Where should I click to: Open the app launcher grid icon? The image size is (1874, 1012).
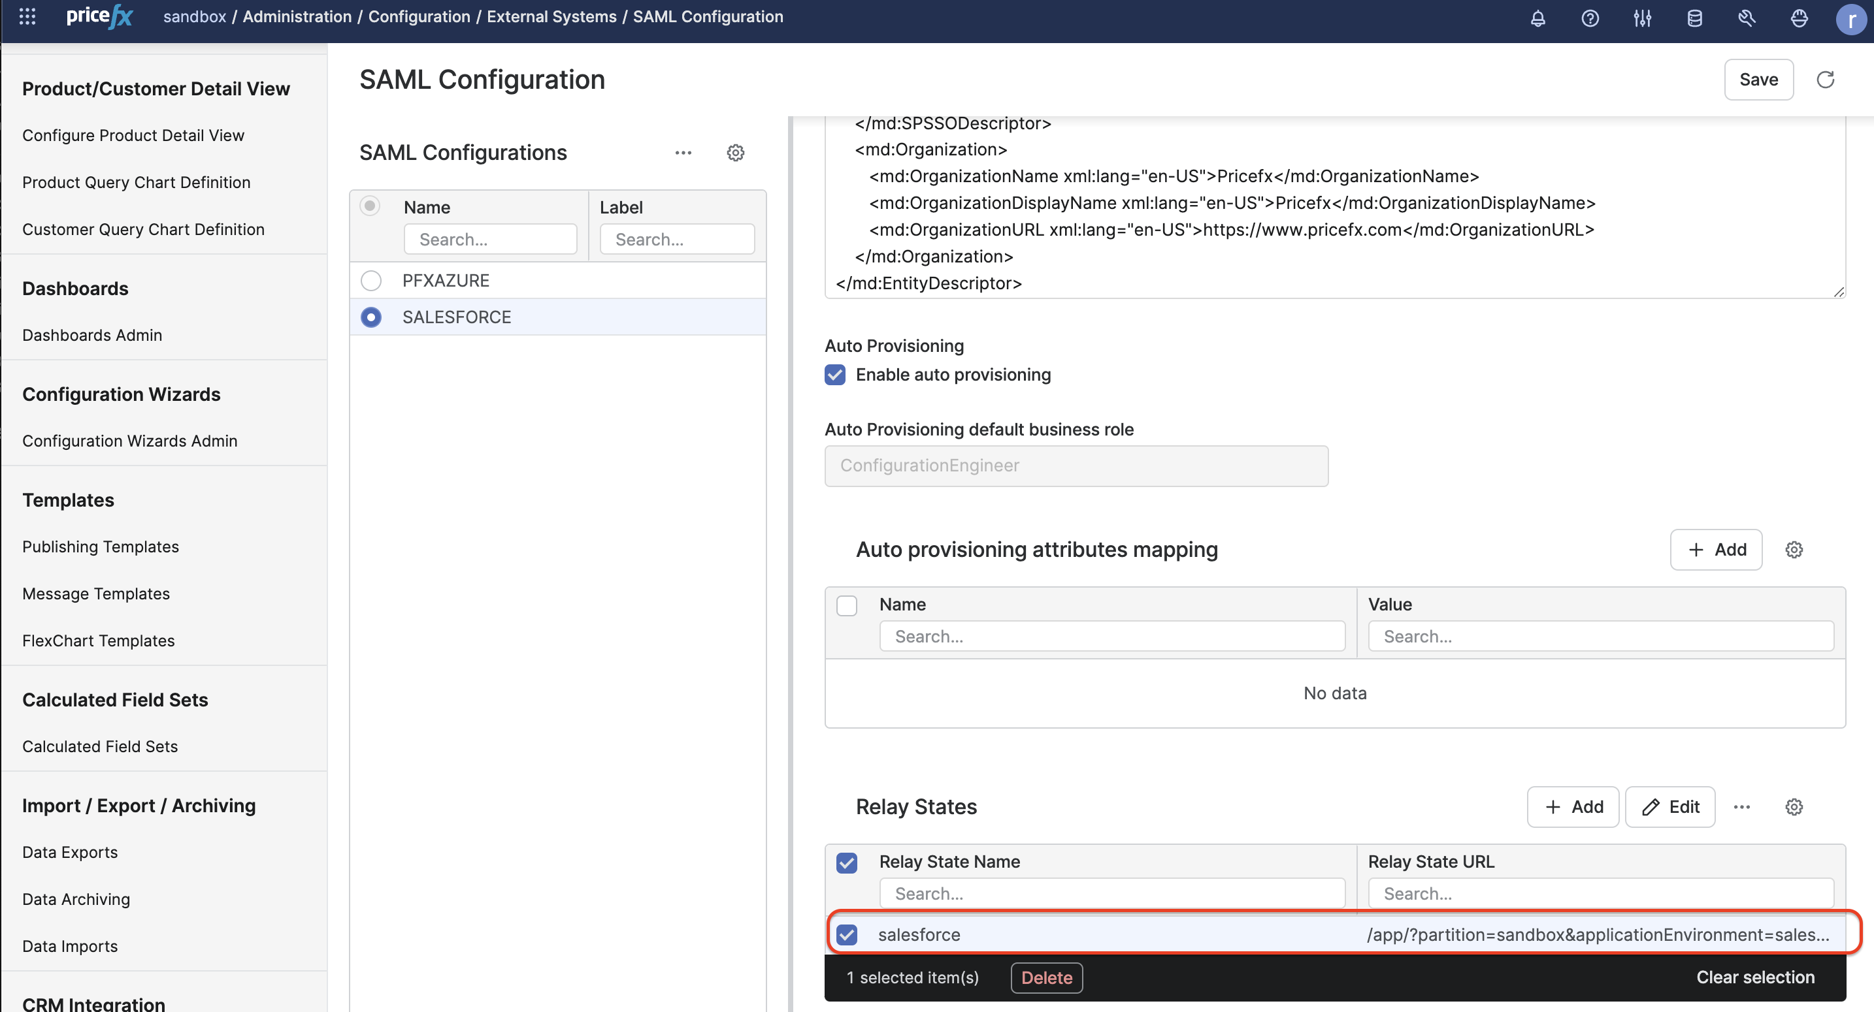tap(27, 16)
